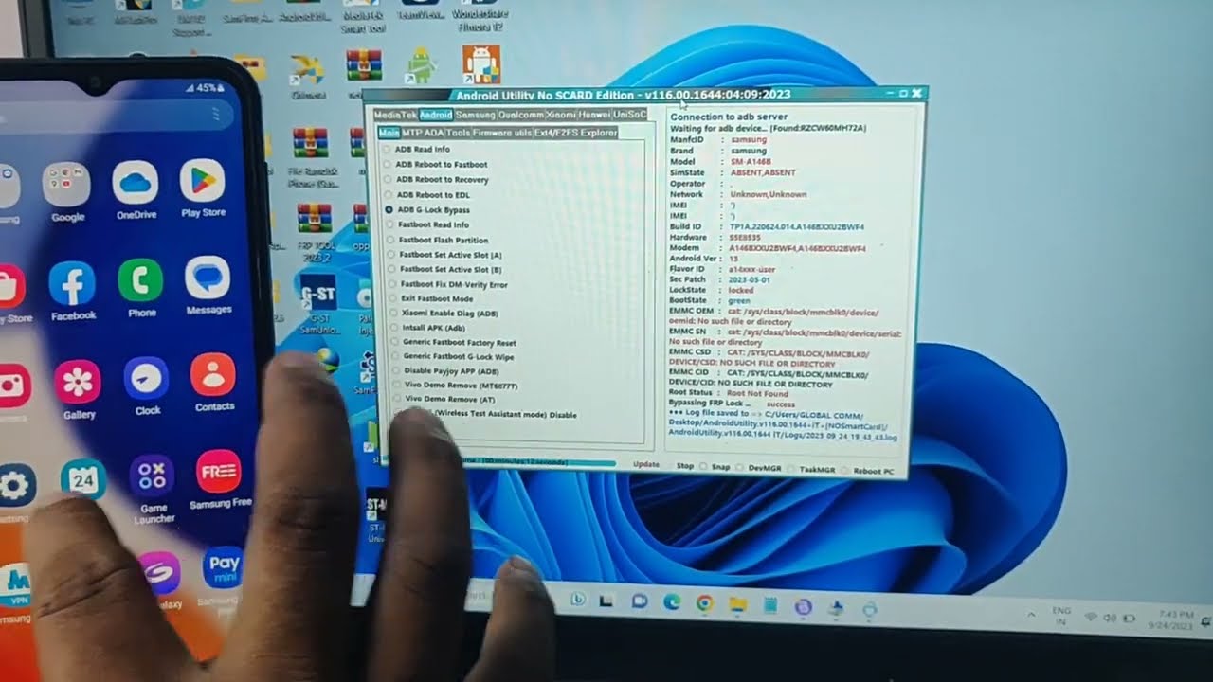Viewport: 1213px width, 682px height.
Task: Open Microsoft Edge from the taskbar
Action: click(x=672, y=601)
